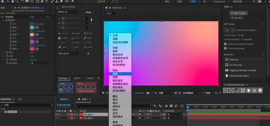Choose 变亮 blend mode from menu
Viewport: 270px width, 126px height.
120,74
